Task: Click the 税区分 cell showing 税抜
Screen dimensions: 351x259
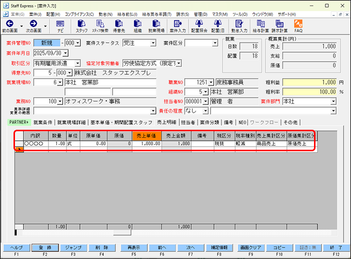Action: (x=224, y=144)
